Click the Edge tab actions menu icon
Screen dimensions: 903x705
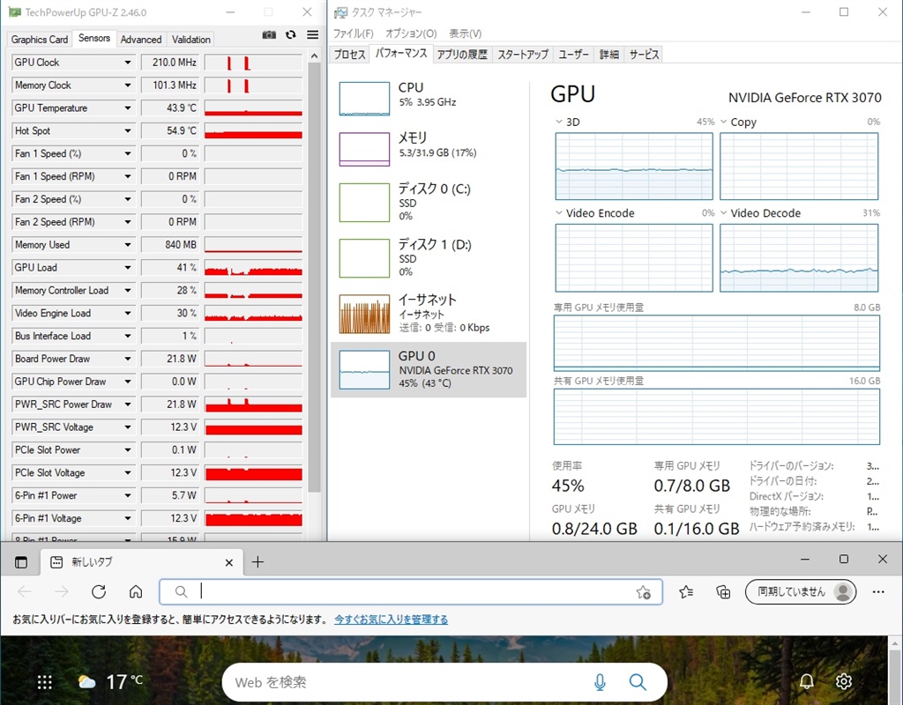[x=21, y=562]
